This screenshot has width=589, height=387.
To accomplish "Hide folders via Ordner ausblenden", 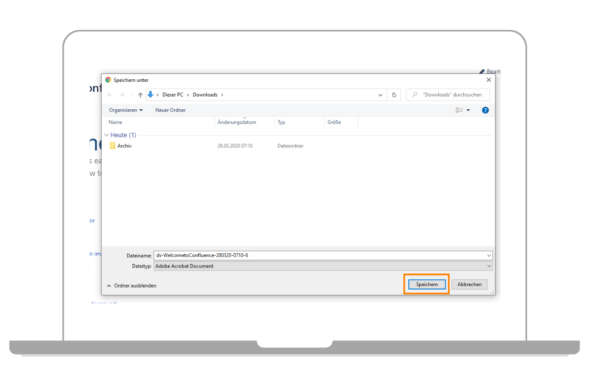I will 132,286.
